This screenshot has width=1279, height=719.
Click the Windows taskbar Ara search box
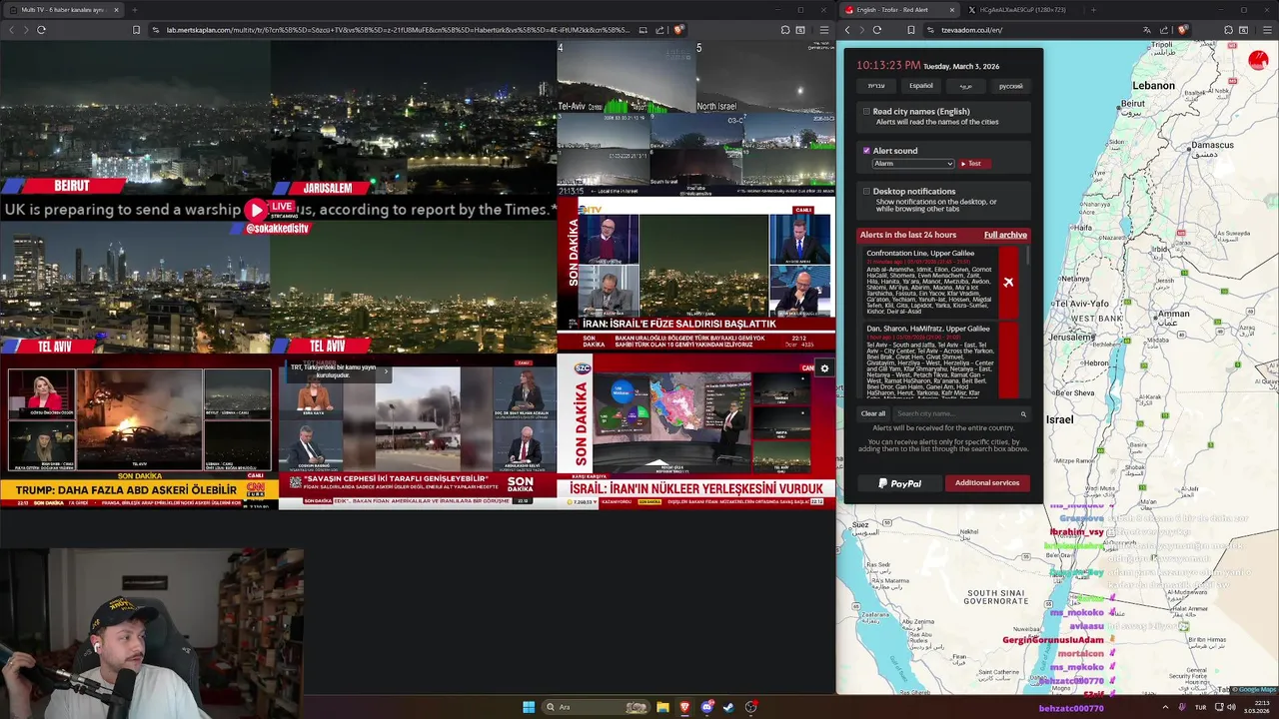coord(595,707)
